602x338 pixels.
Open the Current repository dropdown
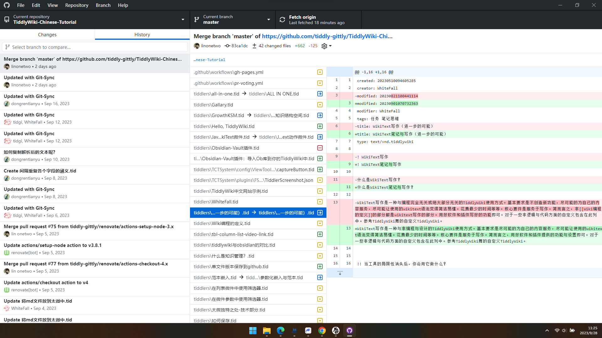(x=95, y=20)
